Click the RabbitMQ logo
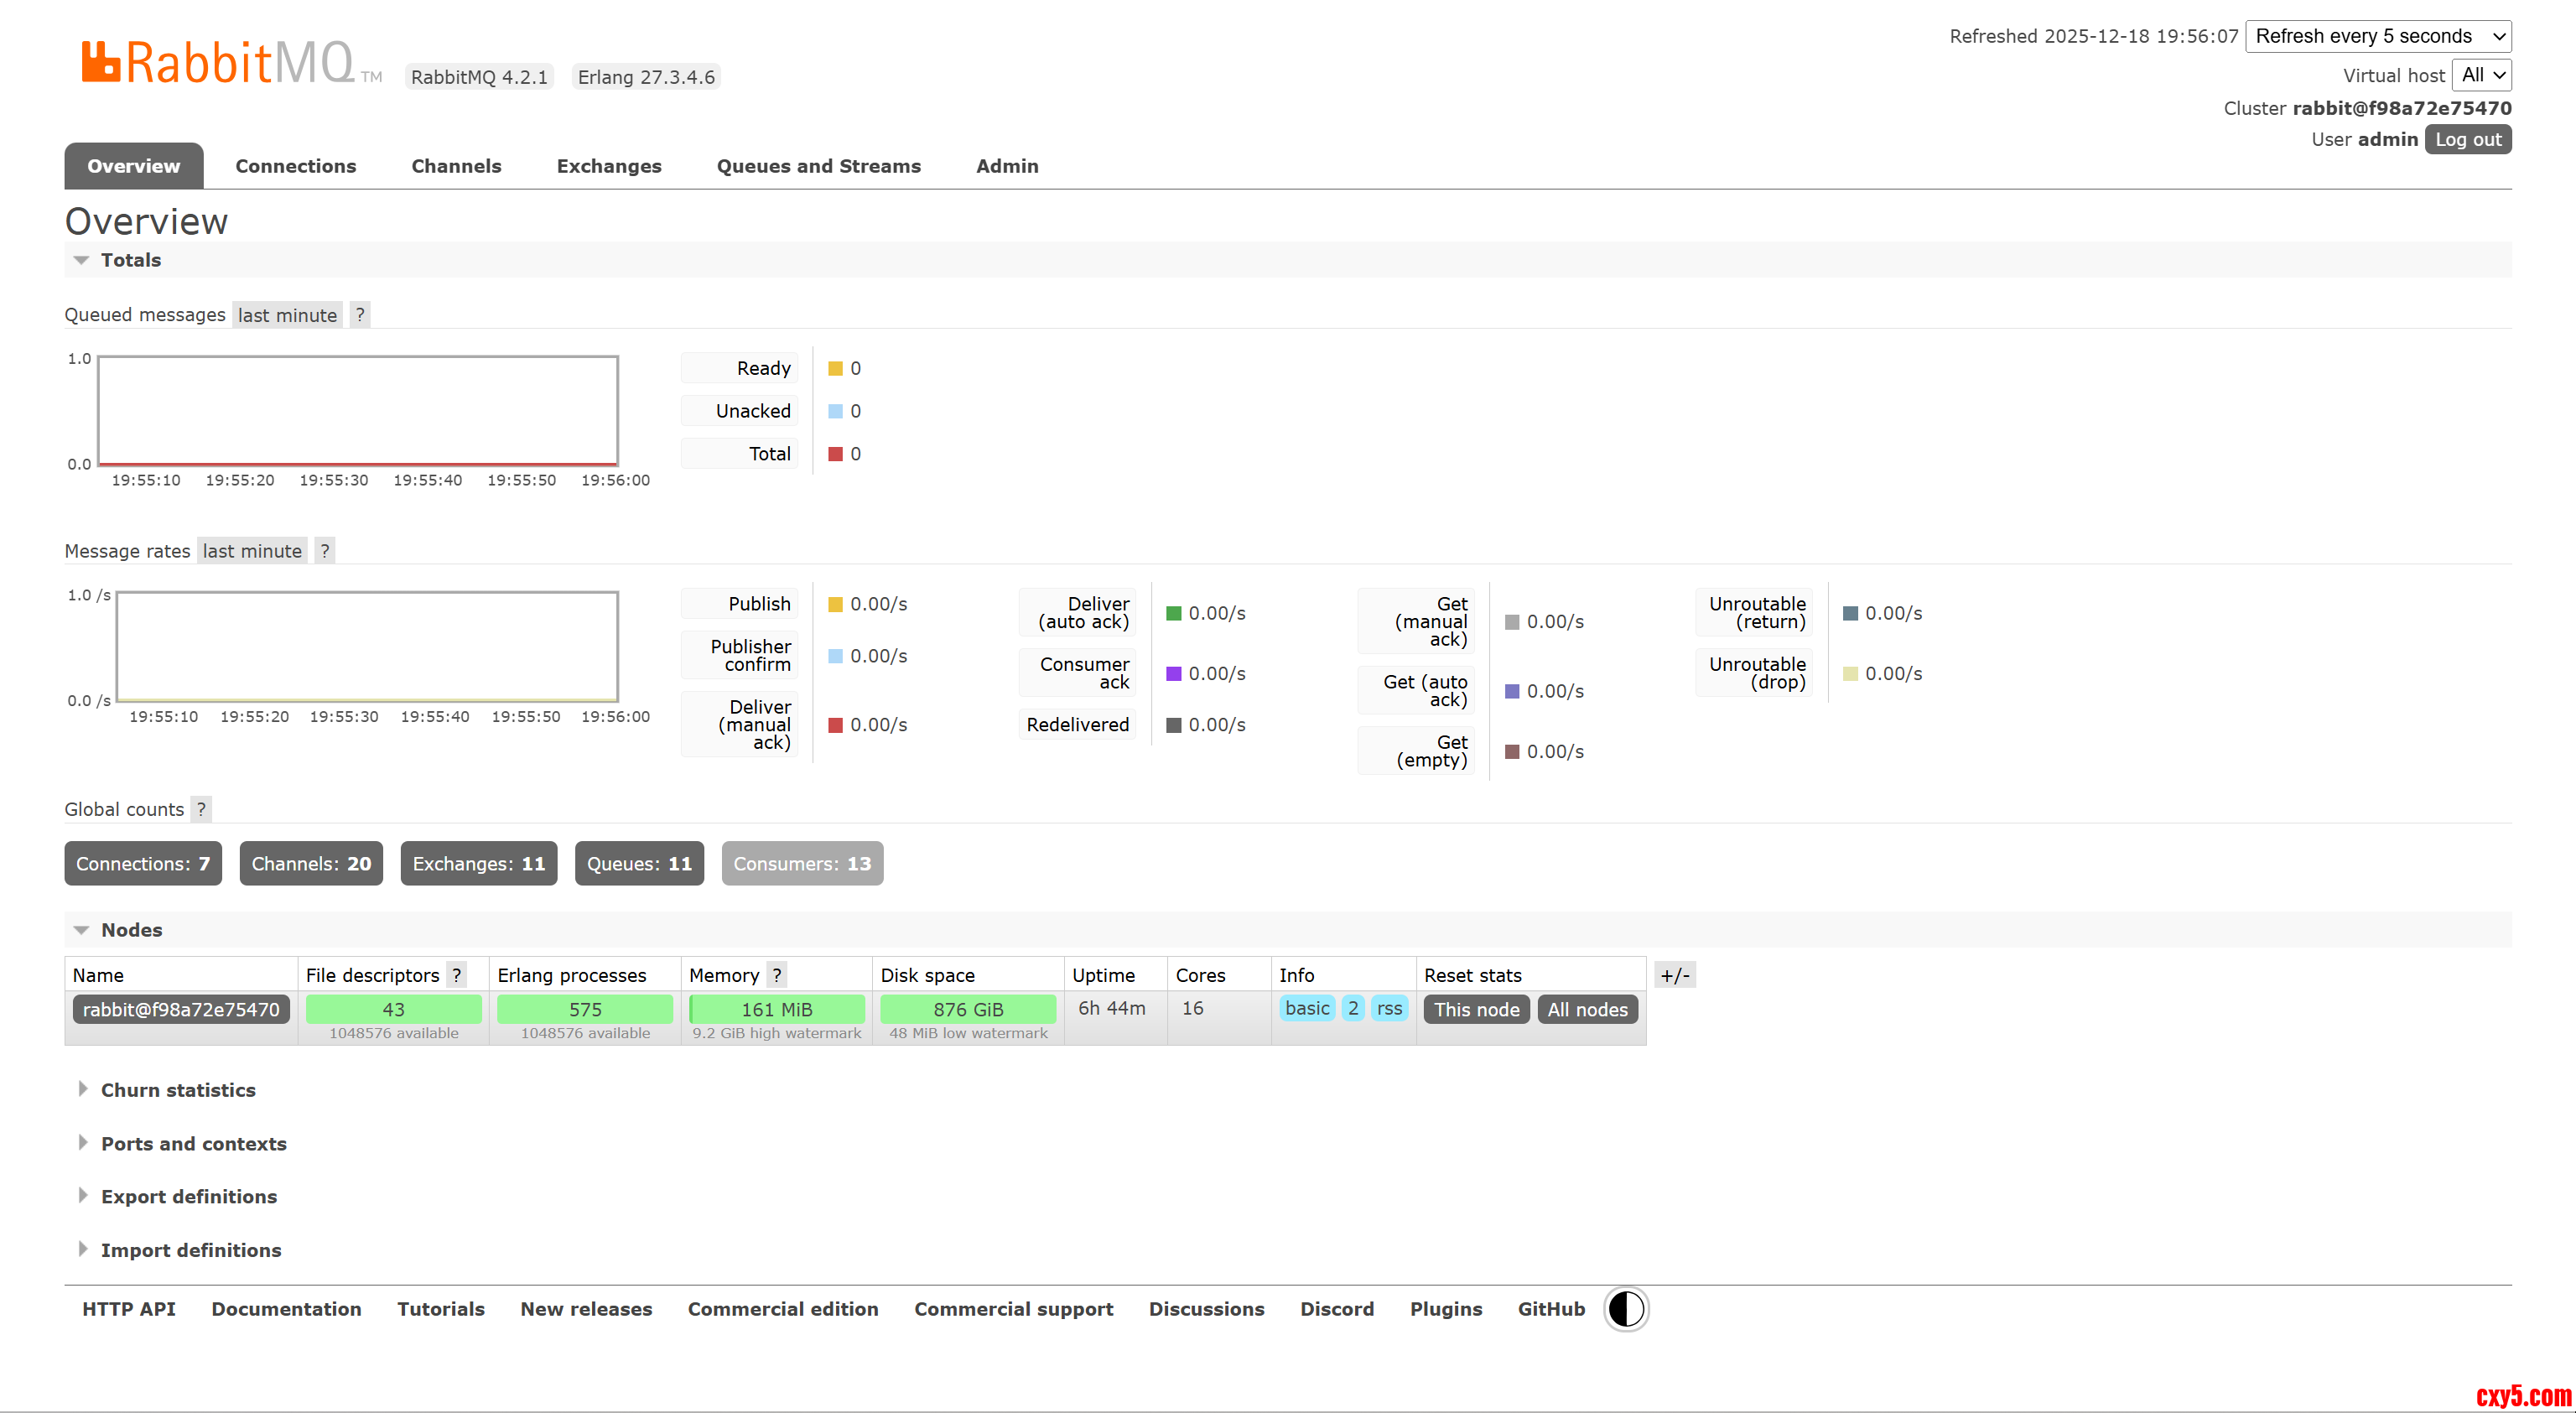2576x1413 pixels. [x=218, y=63]
